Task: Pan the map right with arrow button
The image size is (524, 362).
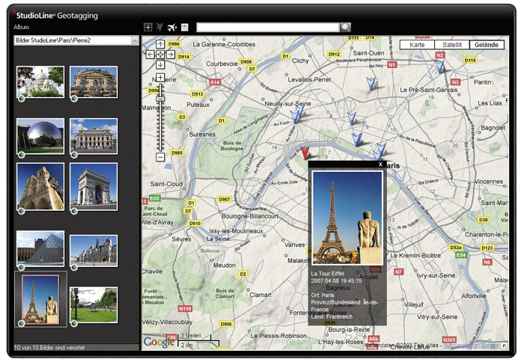Action: 171,55
